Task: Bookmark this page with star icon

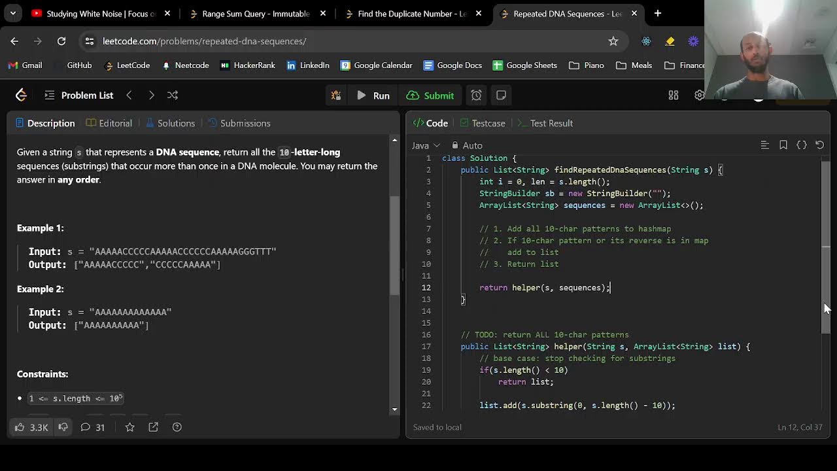Action: click(x=613, y=41)
